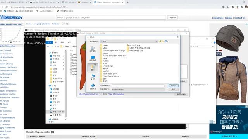The width and height of the screenshot is (248, 139).
Task: Open Share folder in Explorer quick access
Action: coord(53,69)
